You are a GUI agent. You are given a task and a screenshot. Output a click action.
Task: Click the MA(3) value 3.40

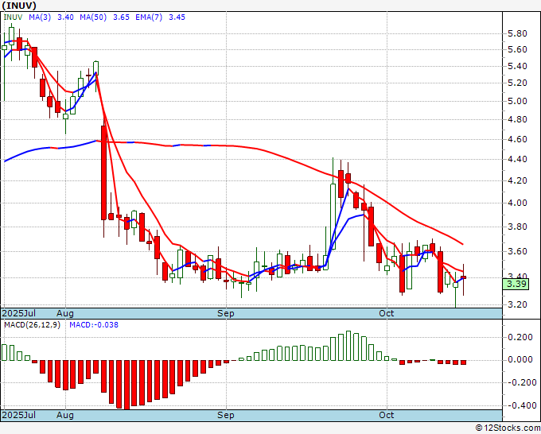point(65,17)
